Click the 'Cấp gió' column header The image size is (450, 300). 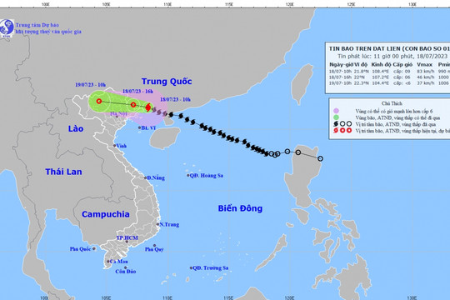402,65
